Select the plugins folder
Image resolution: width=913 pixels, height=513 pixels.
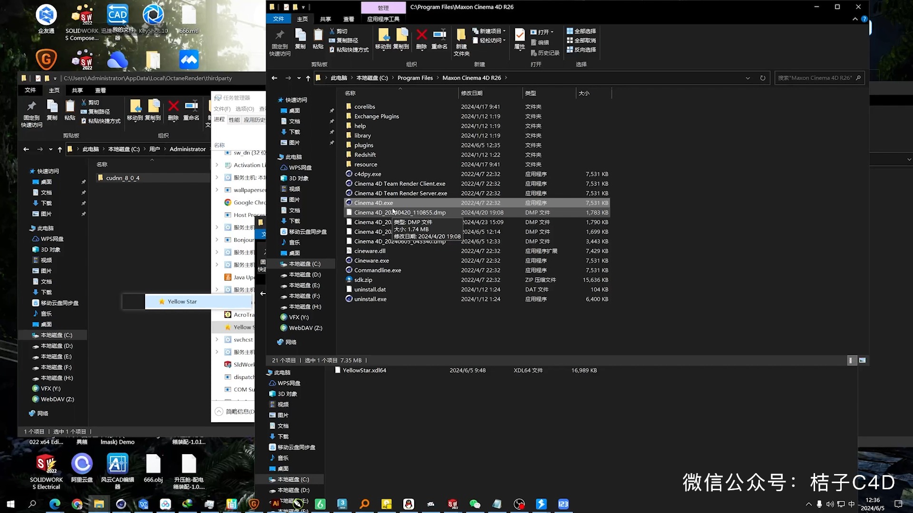coord(476,145)
